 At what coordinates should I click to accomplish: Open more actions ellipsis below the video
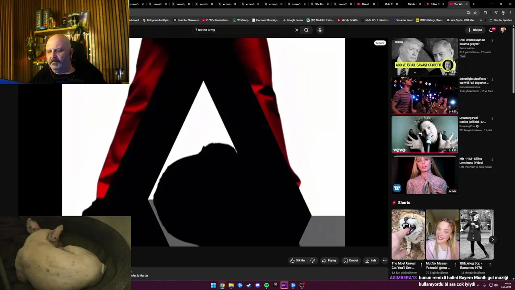385,261
